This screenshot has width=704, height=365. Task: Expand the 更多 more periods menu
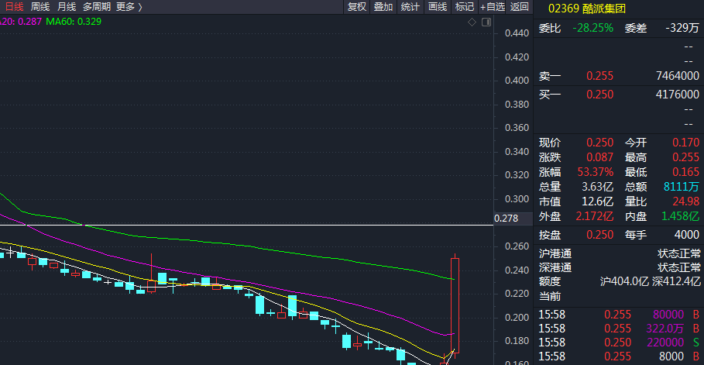tap(129, 7)
